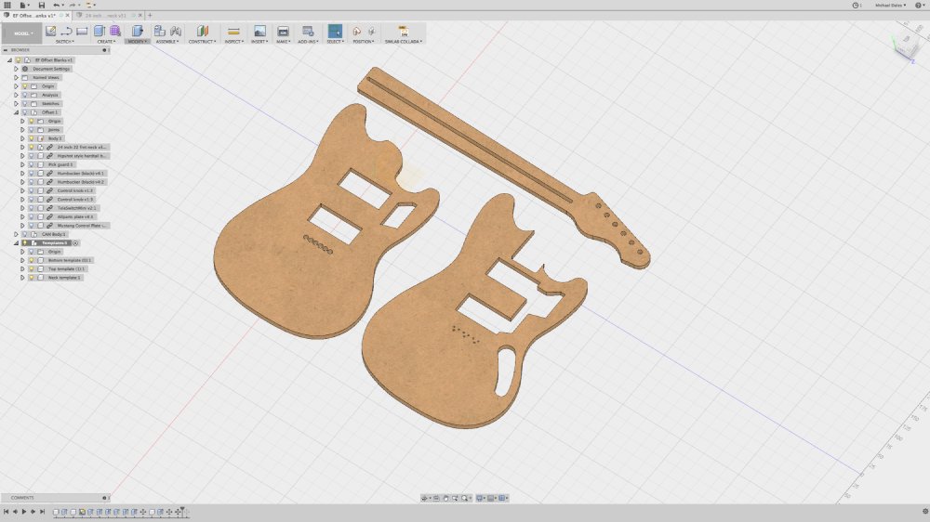The width and height of the screenshot is (930, 522).
Task: Toggle visibility bulb of Humbucker (black) v4:1
Action: 32,173
